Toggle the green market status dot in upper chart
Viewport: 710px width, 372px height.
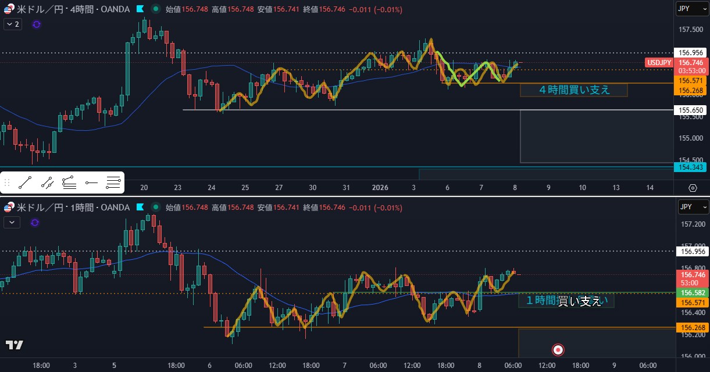pyautogui.click(x=155, y=9)
